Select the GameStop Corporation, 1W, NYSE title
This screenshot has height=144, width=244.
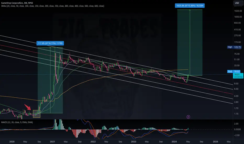tap(17, 3)
